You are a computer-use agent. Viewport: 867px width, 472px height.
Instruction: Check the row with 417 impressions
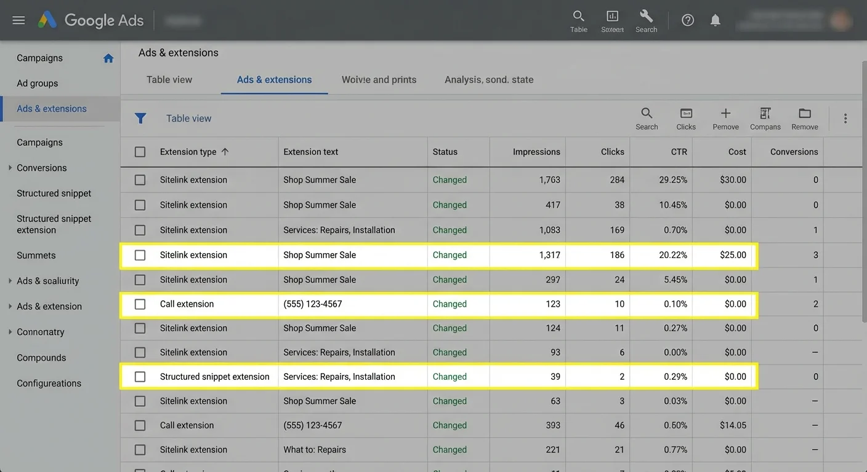(x=140, y=205)
